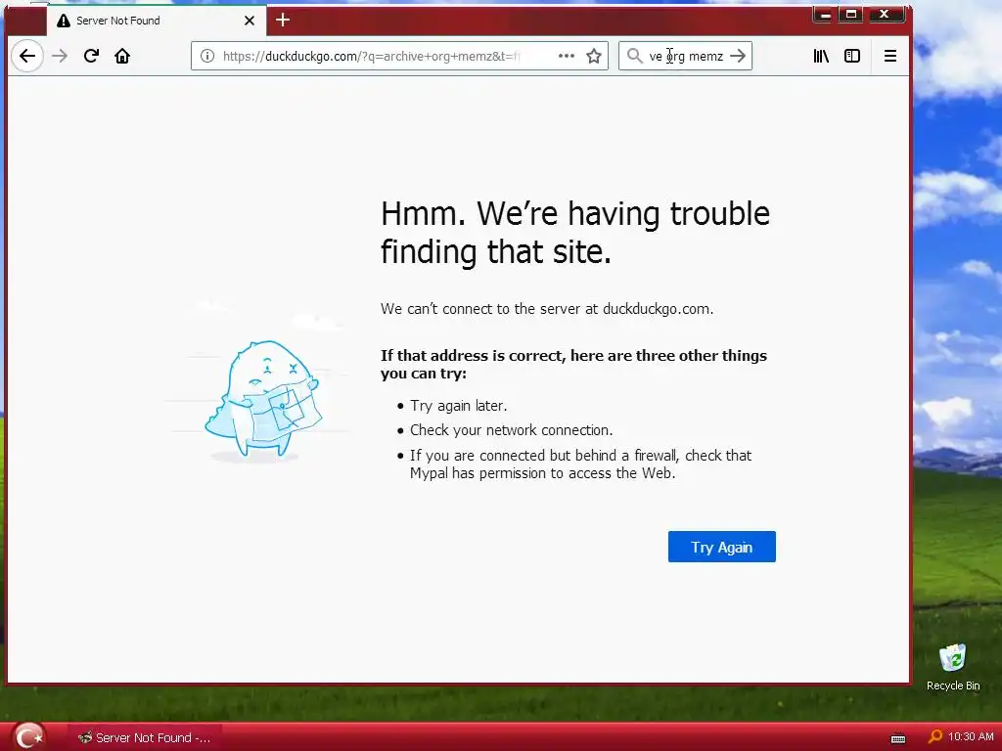Click the orange tray icon beside clock
This screenshot has width=1002, height=751.
click(x=934, y=737)
